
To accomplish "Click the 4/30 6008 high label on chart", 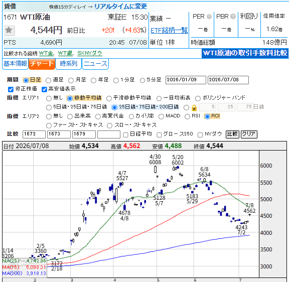I will coord(155,160).
